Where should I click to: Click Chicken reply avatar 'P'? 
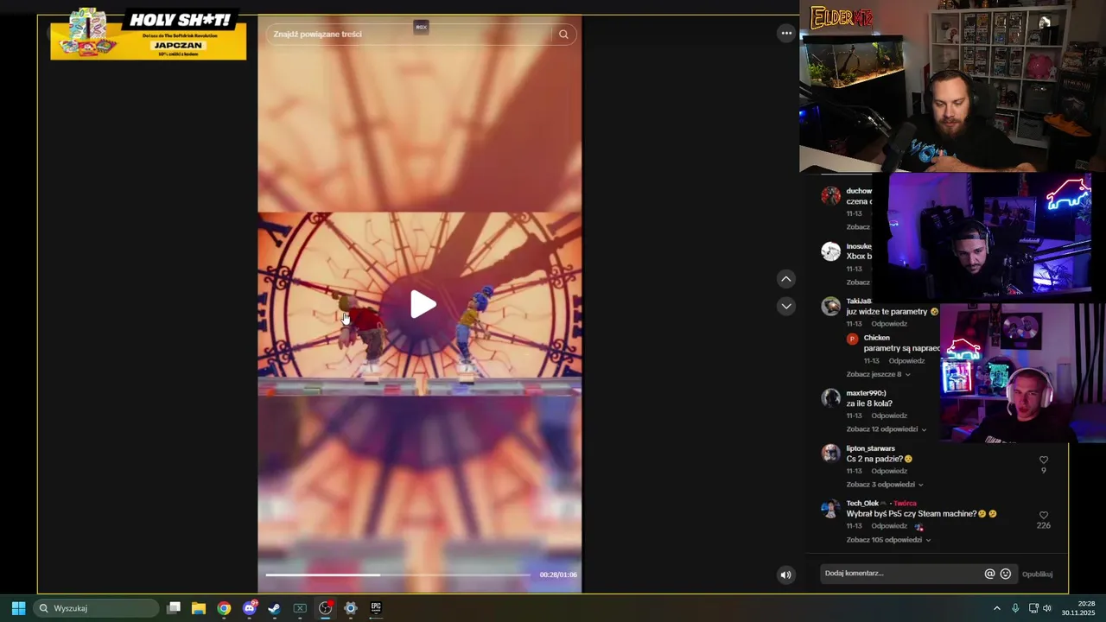click(x=852, y=339)
